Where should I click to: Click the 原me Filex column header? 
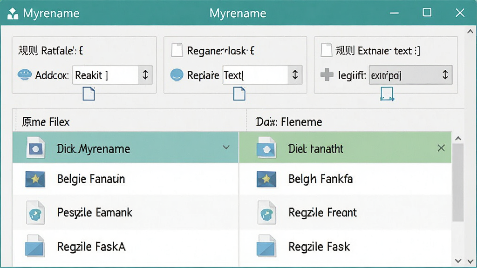tap(46, 122)
